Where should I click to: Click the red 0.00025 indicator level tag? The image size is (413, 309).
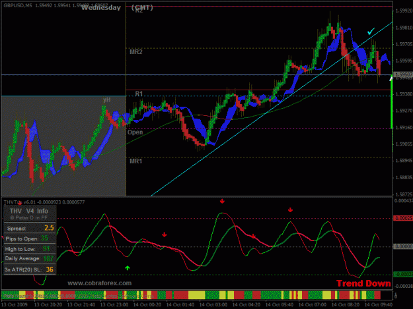click(403, 218)
